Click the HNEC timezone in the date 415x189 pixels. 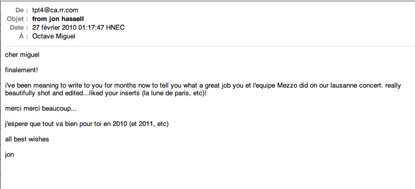point(115,27)
